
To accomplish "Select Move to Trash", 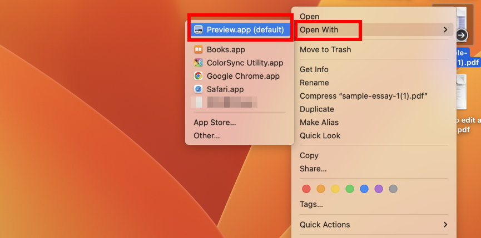I will 325,49.
